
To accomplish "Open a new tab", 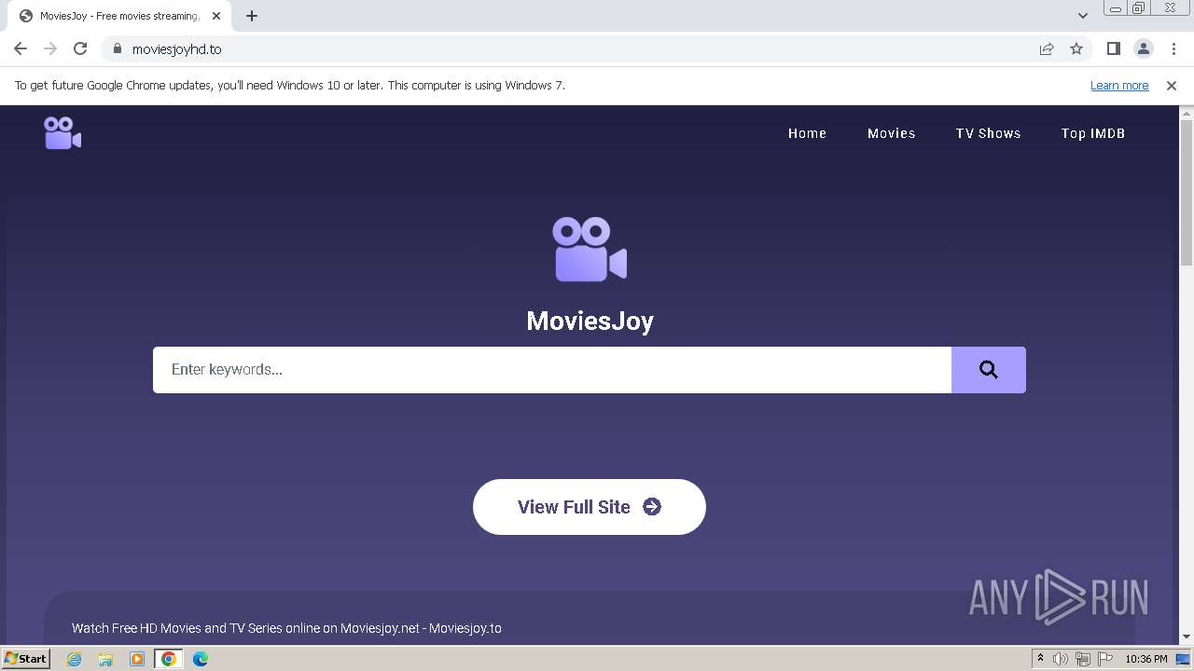I will coord(252,16).
